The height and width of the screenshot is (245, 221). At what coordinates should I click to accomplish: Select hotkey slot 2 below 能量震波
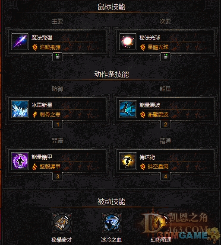(x=165, y=124)
